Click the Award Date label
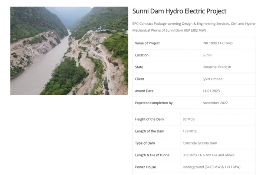This screenshot has height=175, width=278. (144, 91)
